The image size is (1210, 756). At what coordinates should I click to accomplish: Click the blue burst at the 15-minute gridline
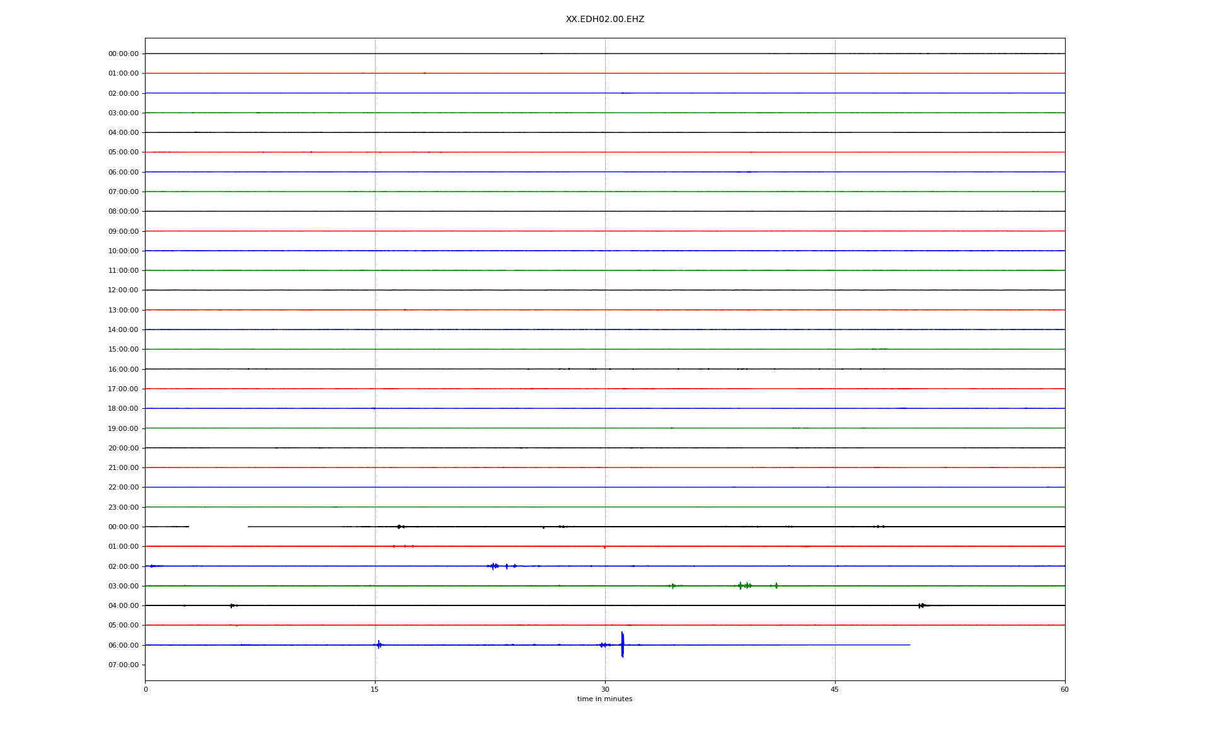click(378, 644)
